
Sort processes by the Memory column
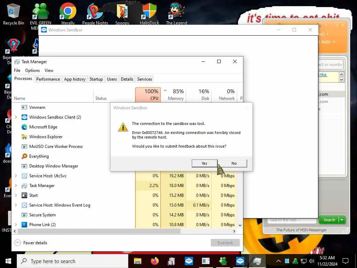174,95
